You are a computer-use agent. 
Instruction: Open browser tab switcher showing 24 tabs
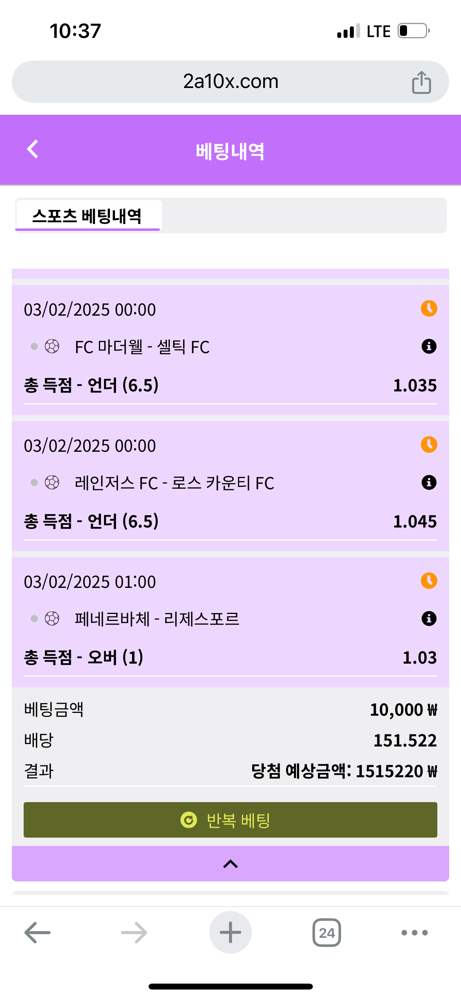(x=327, y=933)
